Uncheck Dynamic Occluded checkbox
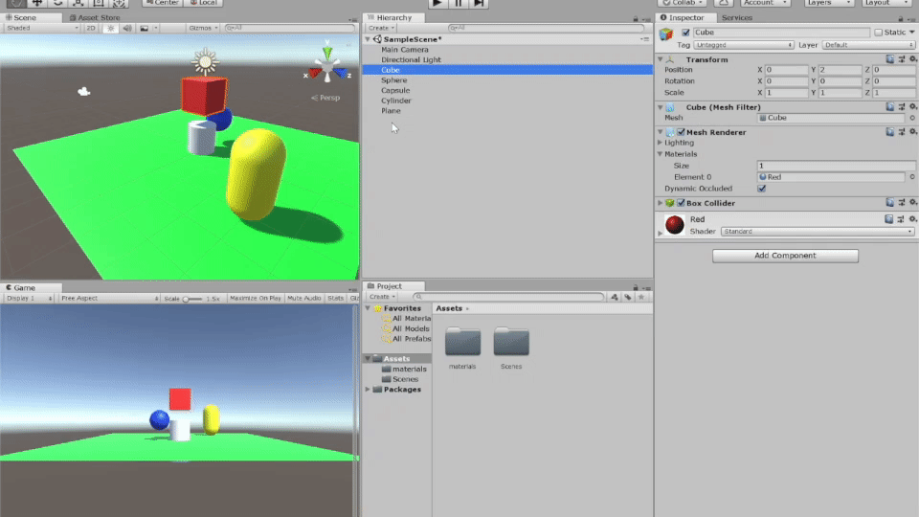This screenshot has width=919, height=517. pyautogui.click(x=762, y=189)
